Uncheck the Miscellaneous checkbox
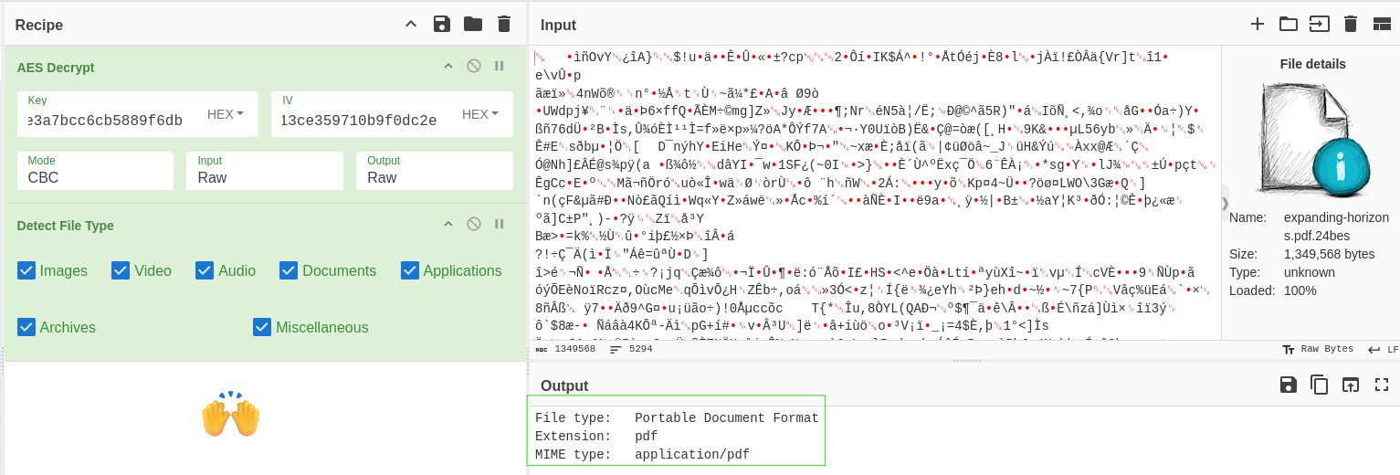Image resolution: width=1400 pixels, height=475 pixels. (x=262, y=327)
